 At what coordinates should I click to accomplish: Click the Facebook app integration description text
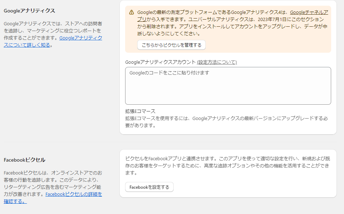(227, 166)
